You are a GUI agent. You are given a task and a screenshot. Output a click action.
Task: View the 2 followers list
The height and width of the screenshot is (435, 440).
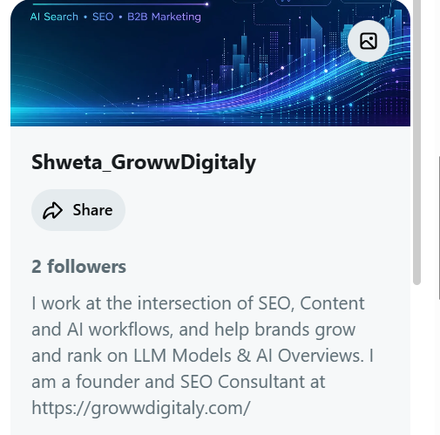(78, 266)
